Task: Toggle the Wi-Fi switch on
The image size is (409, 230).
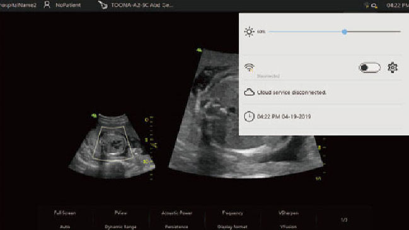Action: pos(369,67)
